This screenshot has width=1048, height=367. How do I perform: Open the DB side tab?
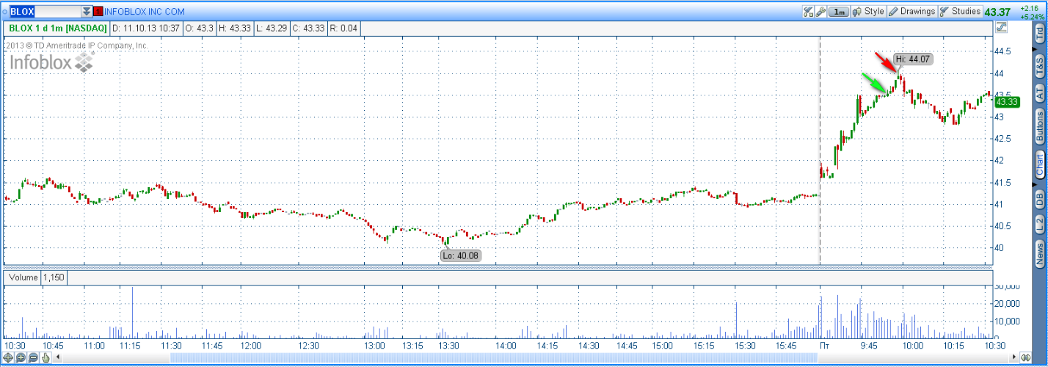[1039, 198]
